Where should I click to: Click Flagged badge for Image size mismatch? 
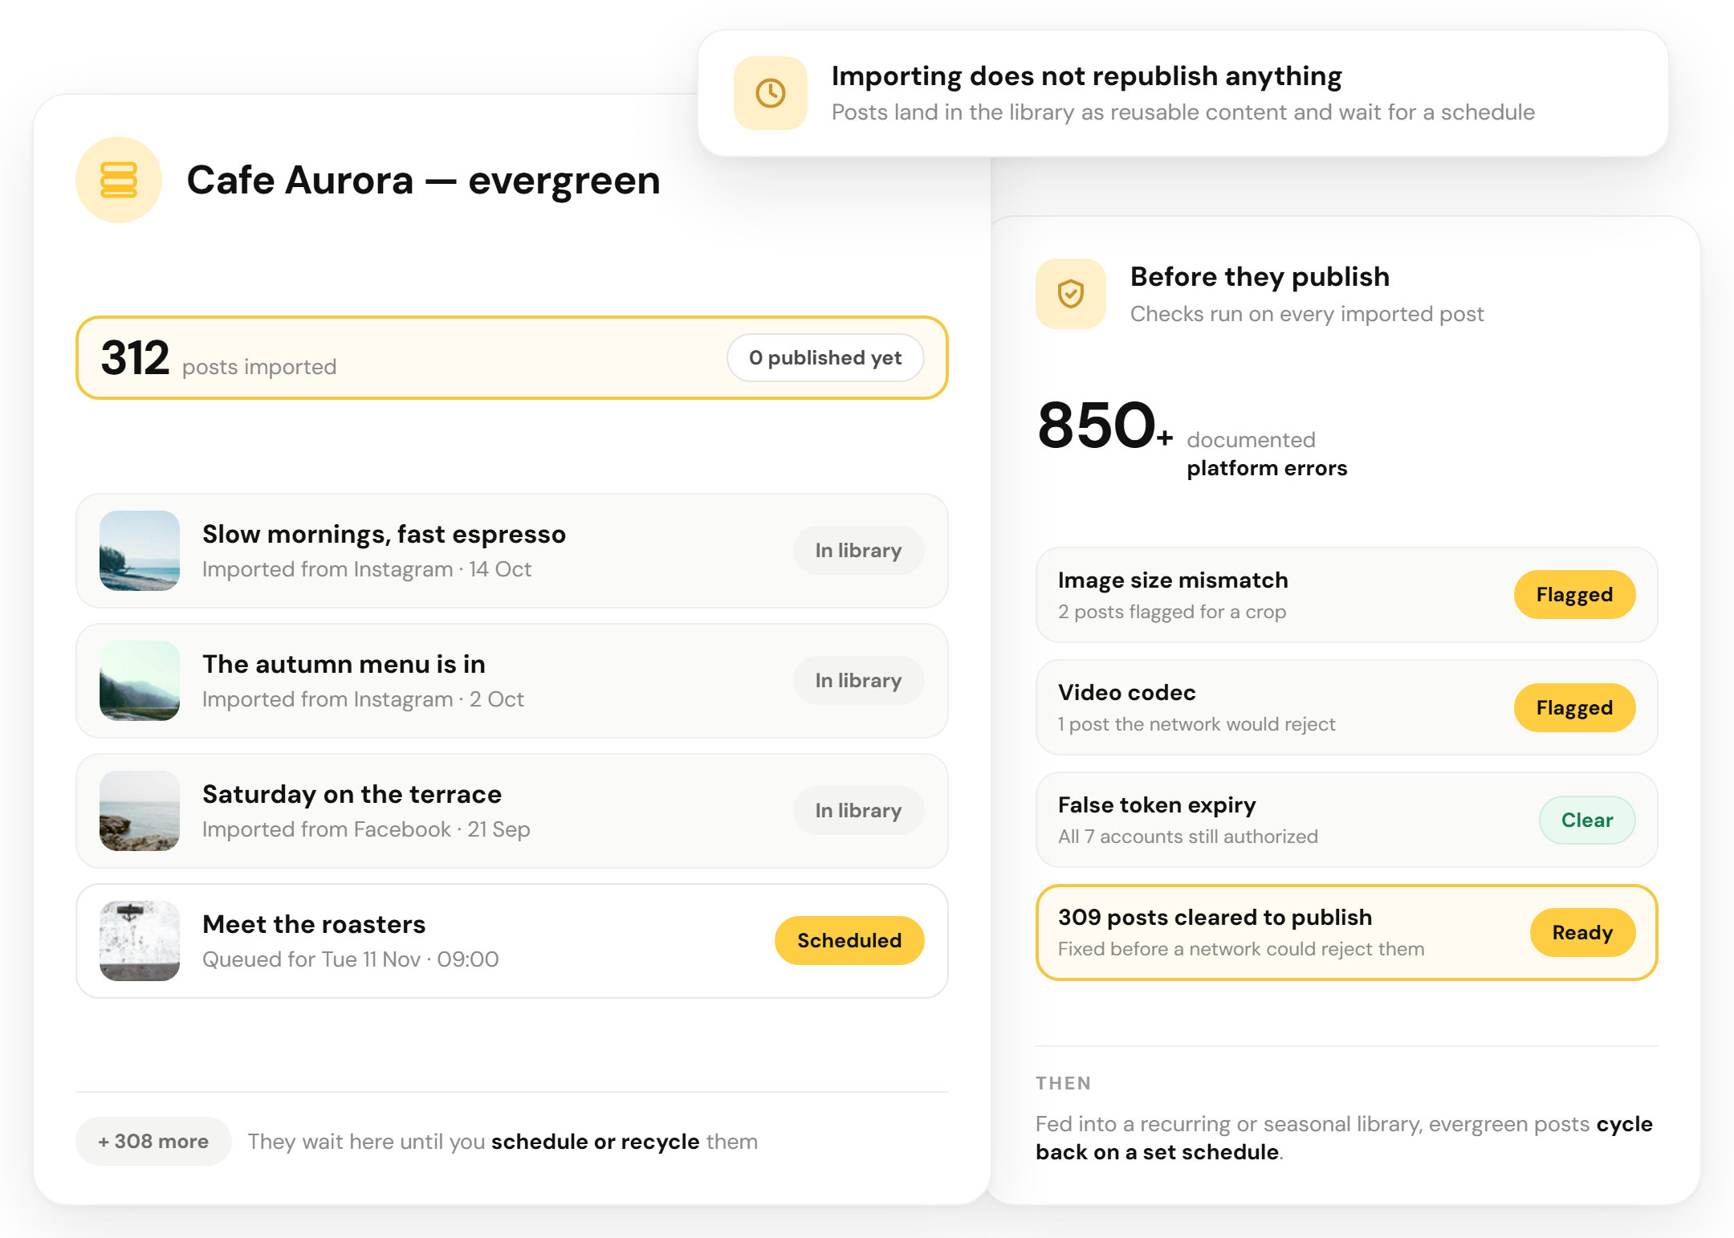coord(1574,595)
